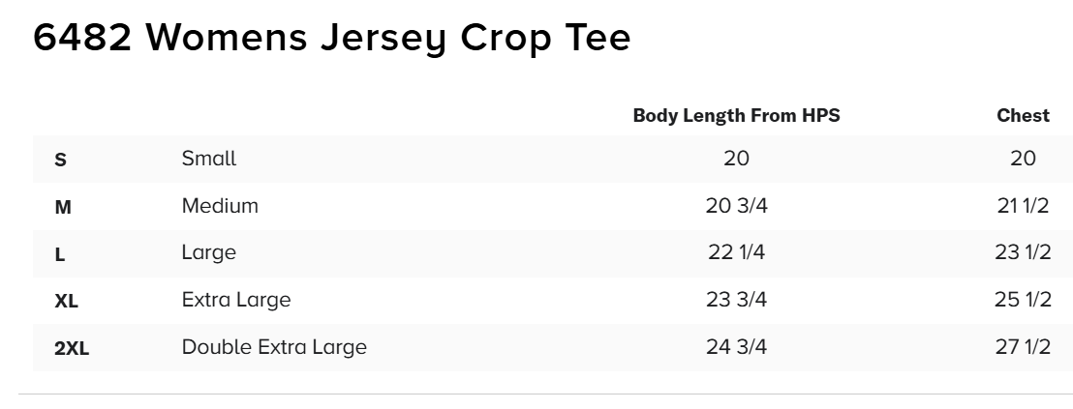Click Extra Large body length 23 3/4
Screen dimensions: 1073x409
pos(736,300)
